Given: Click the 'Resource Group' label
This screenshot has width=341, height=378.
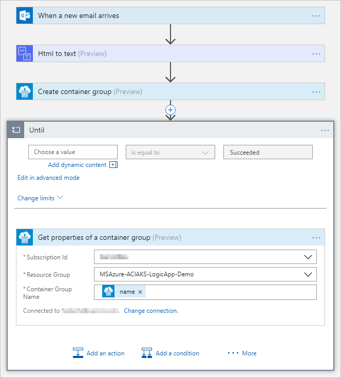Looking at the screenshot, I should click(x=48, y=275).
